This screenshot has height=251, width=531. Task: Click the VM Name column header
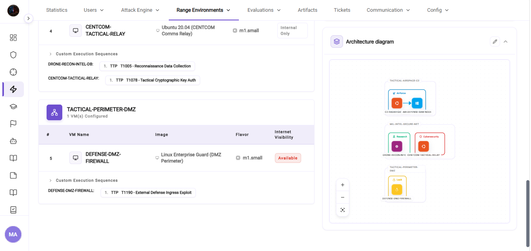click(x=79, y=135)
